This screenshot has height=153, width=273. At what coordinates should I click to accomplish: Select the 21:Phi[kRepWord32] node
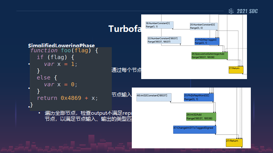199,97
